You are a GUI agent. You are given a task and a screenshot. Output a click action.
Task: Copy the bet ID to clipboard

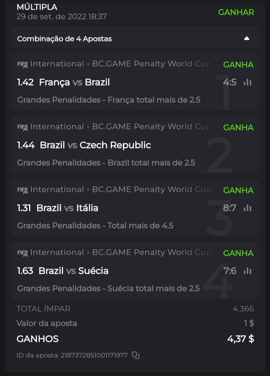pos(136,355)
